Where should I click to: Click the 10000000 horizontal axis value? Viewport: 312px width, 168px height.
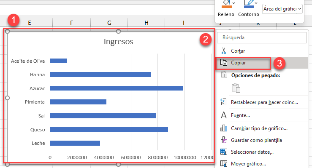(x=185, y=157)
